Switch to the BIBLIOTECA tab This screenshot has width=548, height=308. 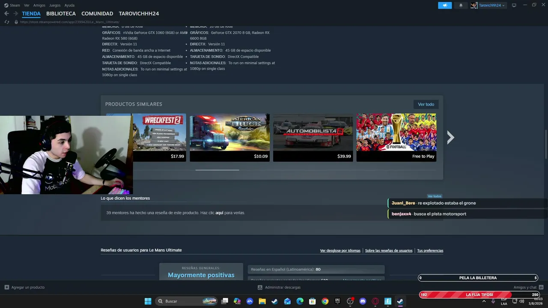[61, 14]
